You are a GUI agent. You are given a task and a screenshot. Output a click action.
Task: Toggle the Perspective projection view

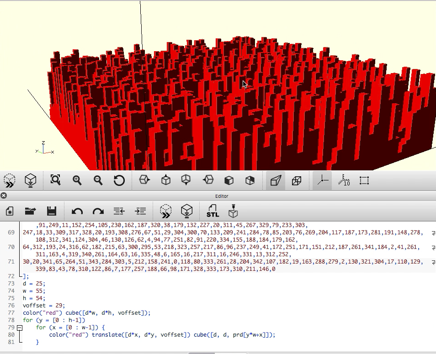click(276, 180)
